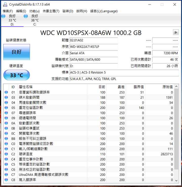
Task: Select the 寫入錯誤率 row
Action: coord(89,180)
